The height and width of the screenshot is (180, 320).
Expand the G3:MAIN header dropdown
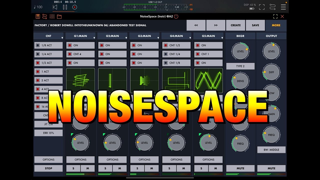pos(158,38)
